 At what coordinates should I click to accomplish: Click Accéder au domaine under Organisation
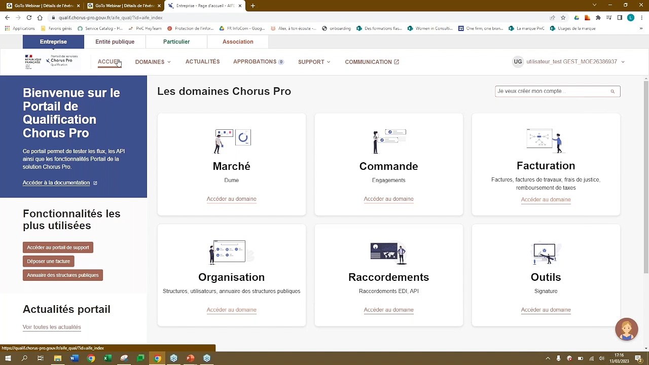(x=231, y=310)
